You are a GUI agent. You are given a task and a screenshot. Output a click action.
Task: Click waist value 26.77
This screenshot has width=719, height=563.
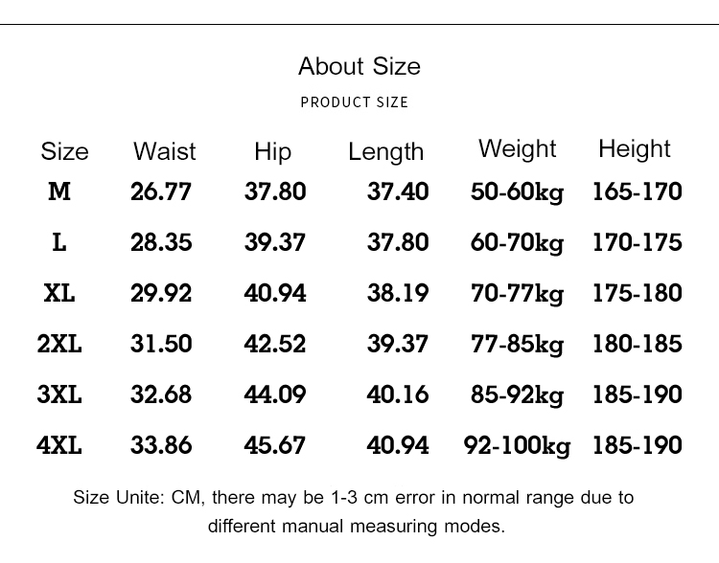(161, 191)
